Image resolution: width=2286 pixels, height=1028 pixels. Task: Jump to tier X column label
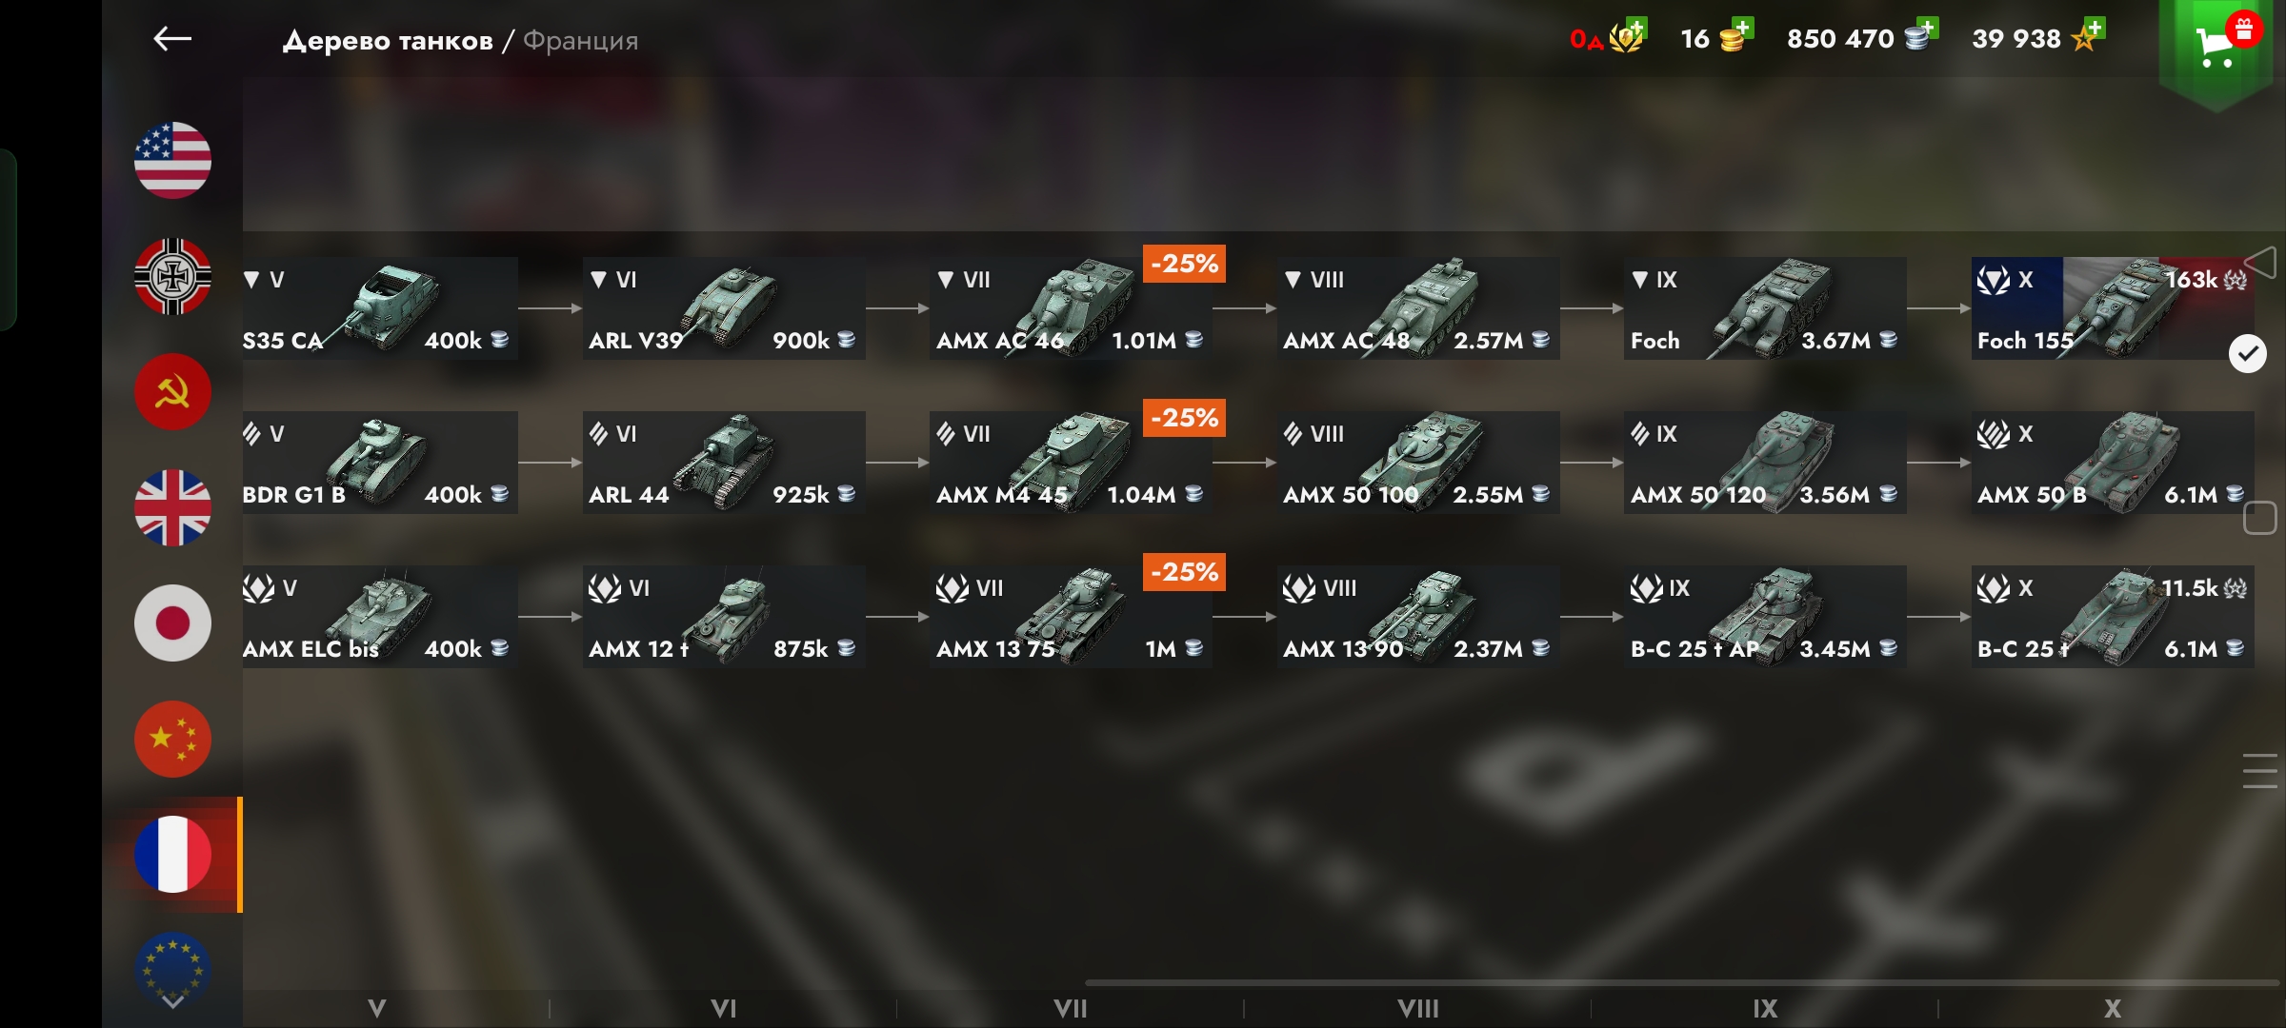point(2113,1008)
